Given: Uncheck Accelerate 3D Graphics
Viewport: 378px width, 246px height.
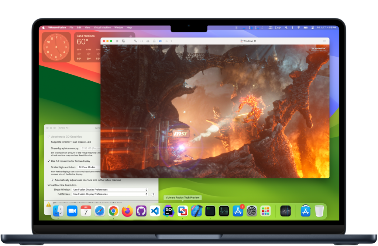Looking at the screenshot, I should click(49, 137).
